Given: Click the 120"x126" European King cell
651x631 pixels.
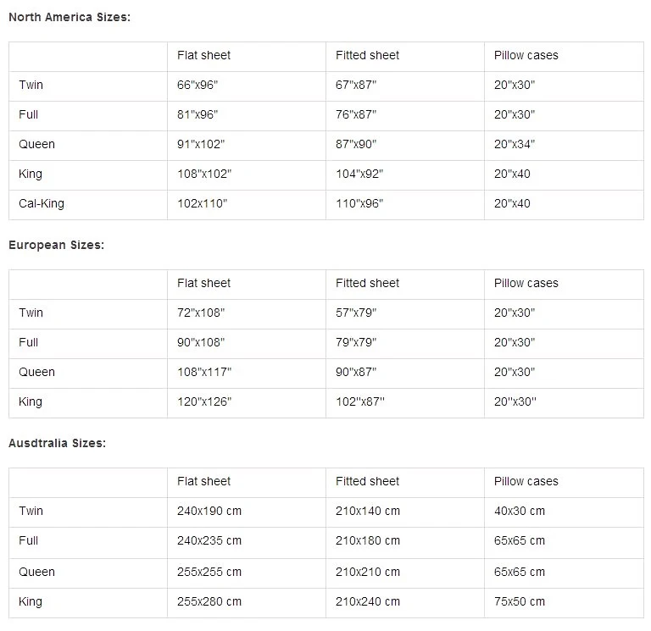Looking at the screenshot, I should pos(204,401).
